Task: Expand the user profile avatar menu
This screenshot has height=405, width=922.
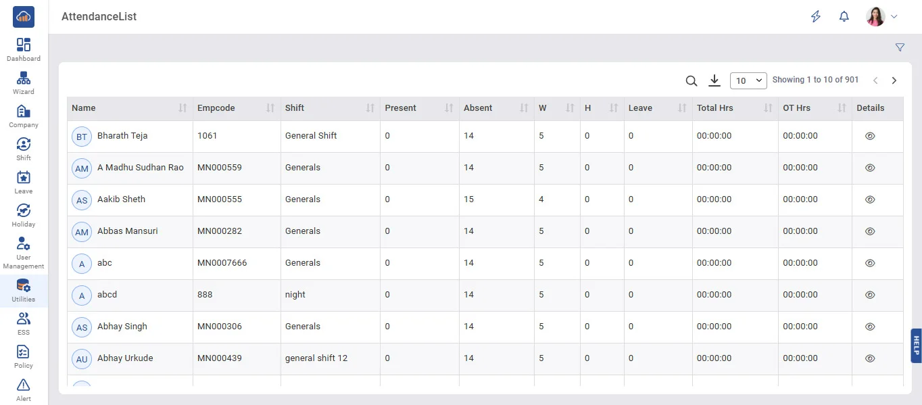Action: point(883,17)
